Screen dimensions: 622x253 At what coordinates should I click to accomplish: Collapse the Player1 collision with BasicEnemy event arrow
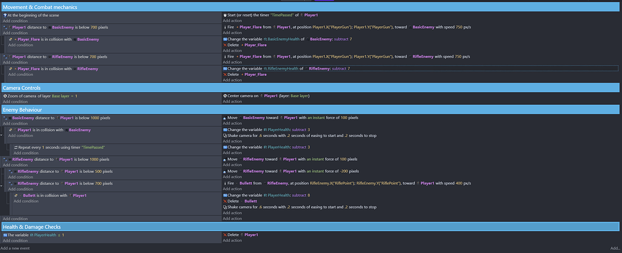(x=2, y=135)
